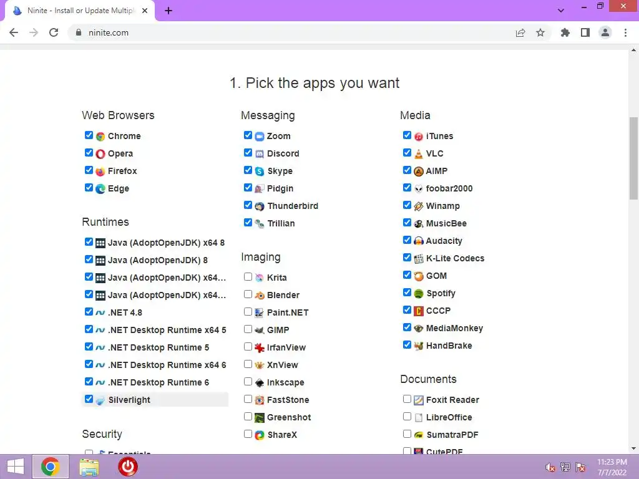Click the Greenshot app icon
This screenshot has height=479, width=639.
pyautogui.click(x=260, y=417)
